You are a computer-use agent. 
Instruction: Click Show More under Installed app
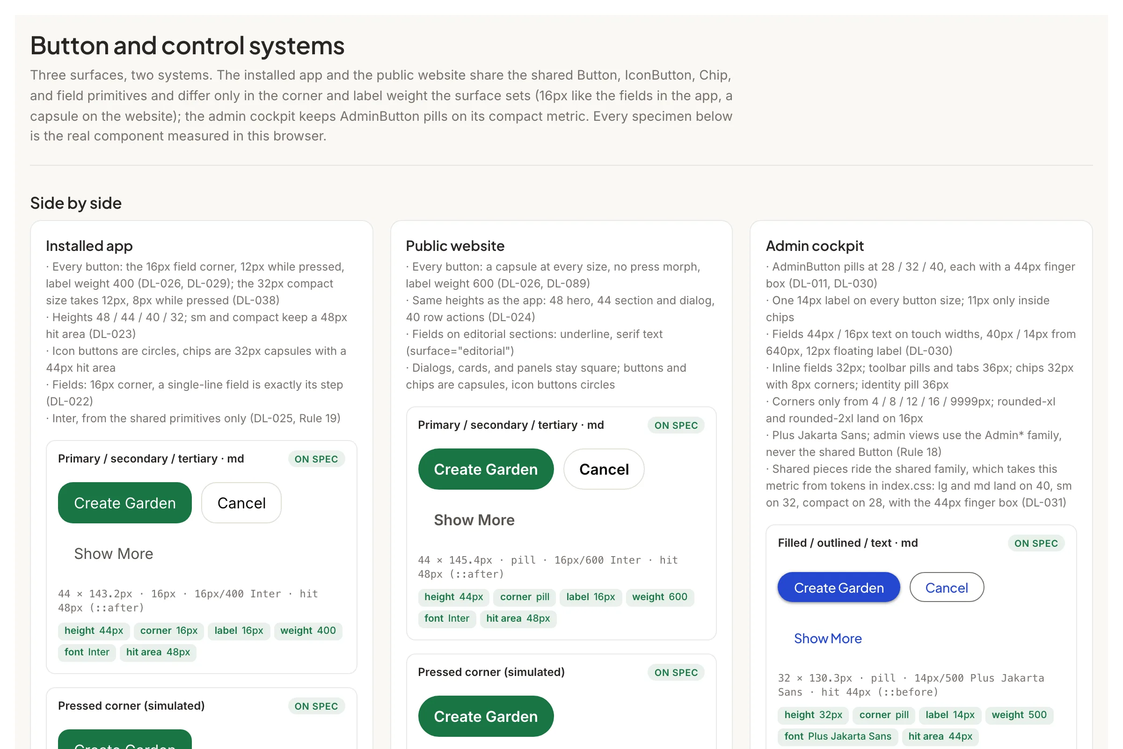(x=114, y=554)
